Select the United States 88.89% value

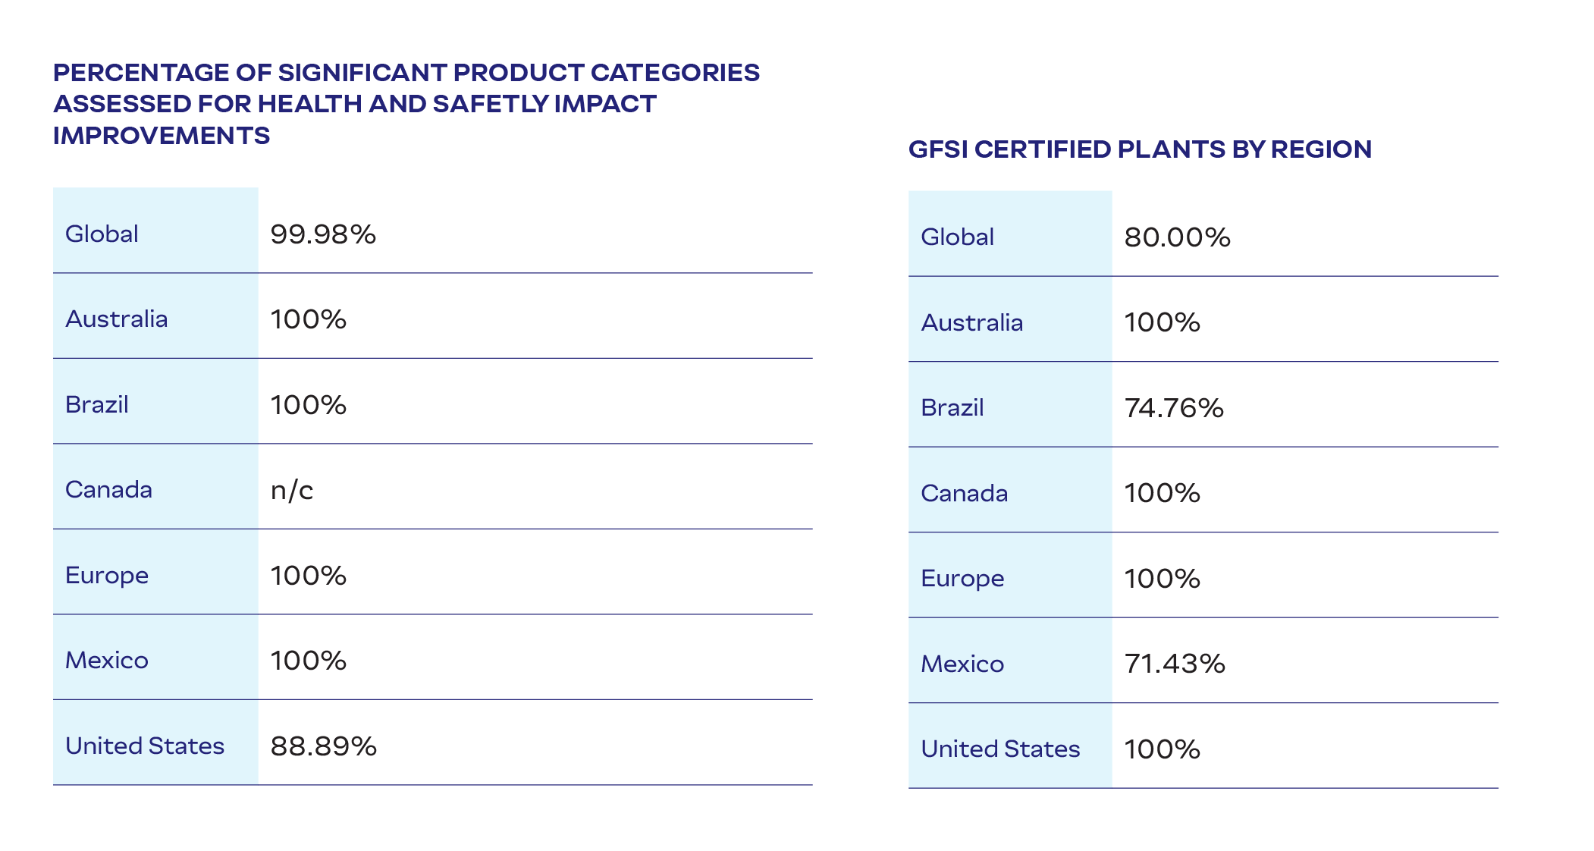324,746
